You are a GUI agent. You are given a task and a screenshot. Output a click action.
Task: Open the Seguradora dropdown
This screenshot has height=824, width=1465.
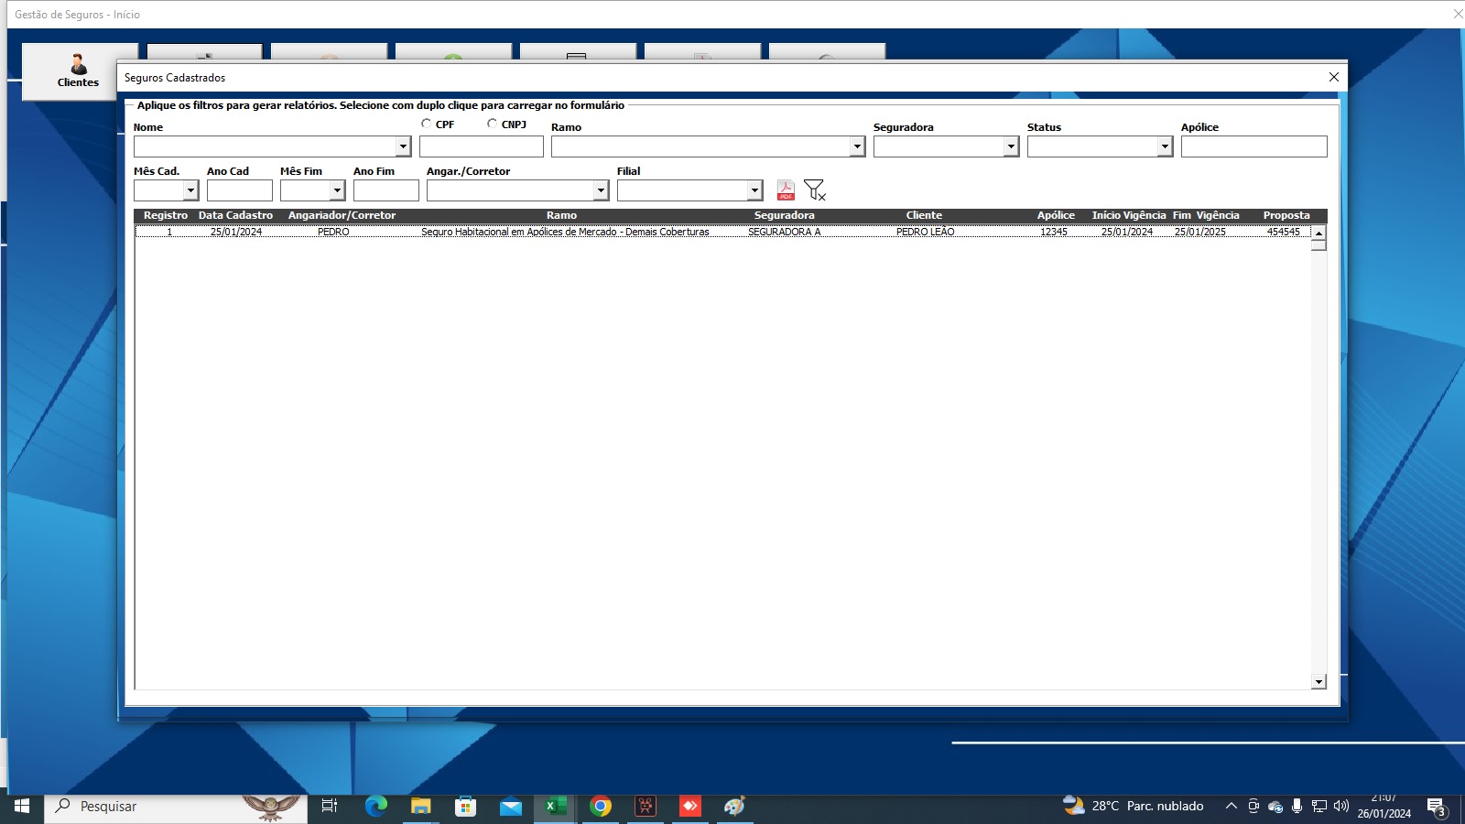coord(1011,146)
